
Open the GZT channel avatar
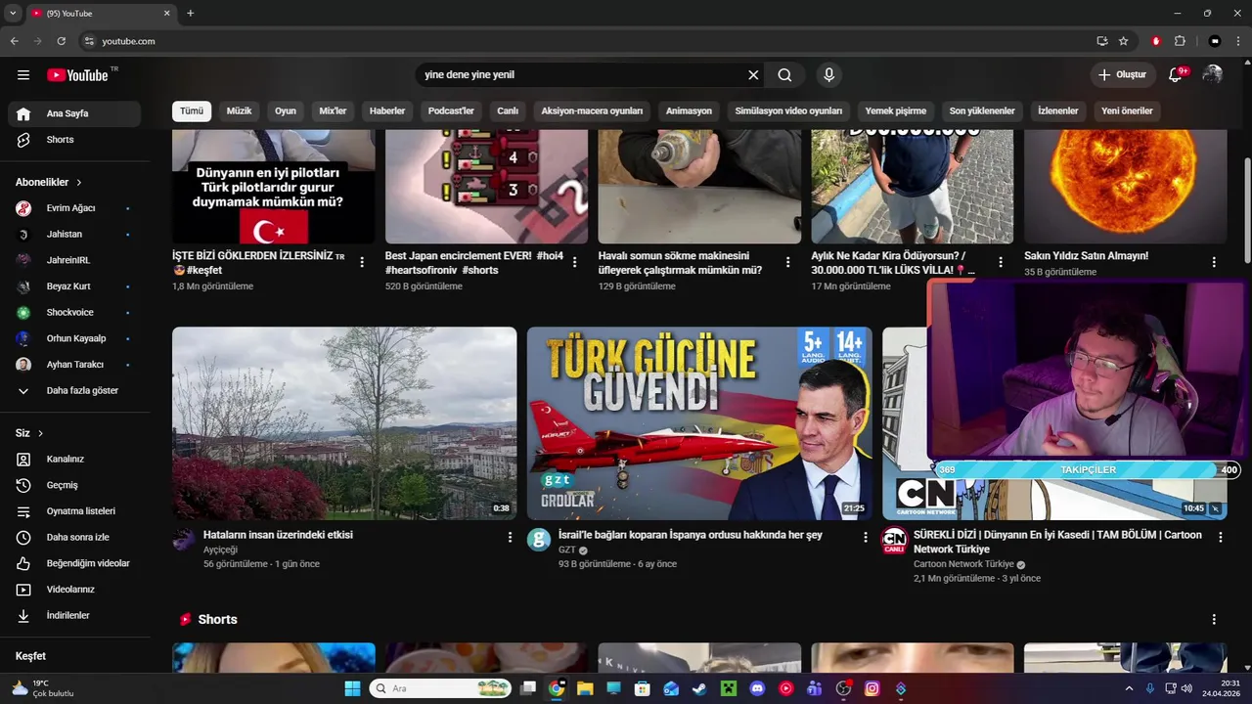click(x=539, y=540)
